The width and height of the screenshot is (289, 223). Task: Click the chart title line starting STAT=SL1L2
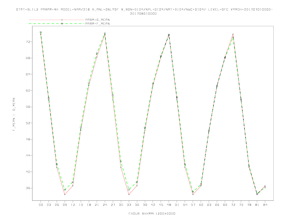tap(144, 9)
